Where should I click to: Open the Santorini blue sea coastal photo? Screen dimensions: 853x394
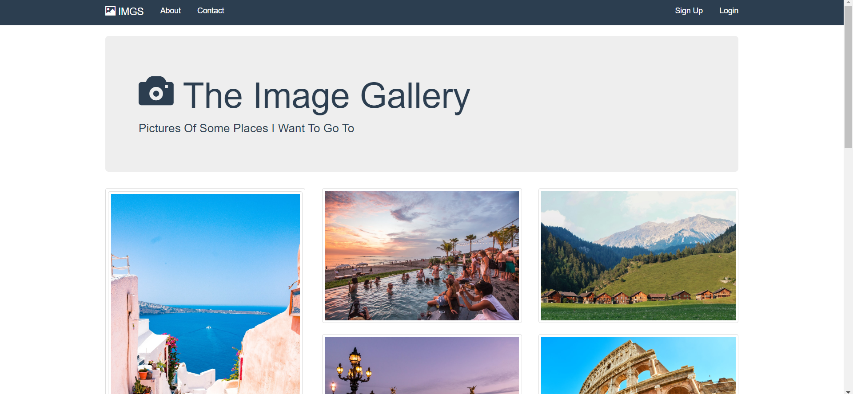205,293
